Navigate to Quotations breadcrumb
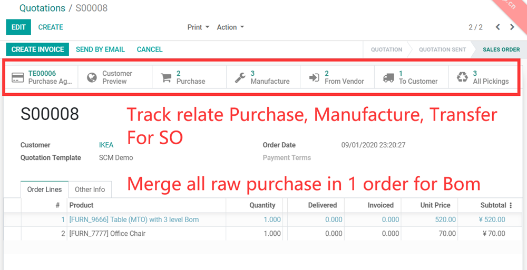The width and height of the screenshot is (527, 270). point(42,8)
